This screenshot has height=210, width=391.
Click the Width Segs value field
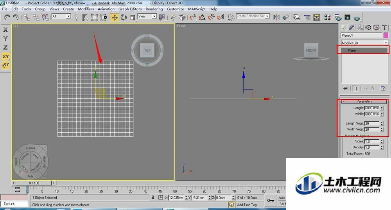pos(372,129)
